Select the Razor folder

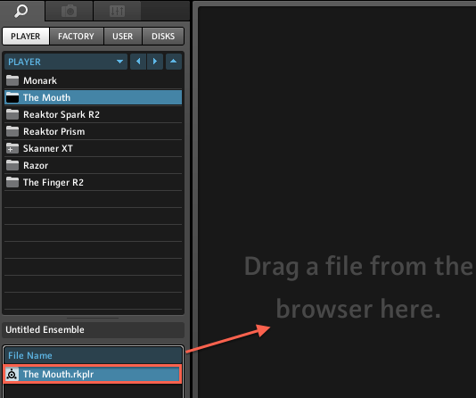(x=94, y=165)
